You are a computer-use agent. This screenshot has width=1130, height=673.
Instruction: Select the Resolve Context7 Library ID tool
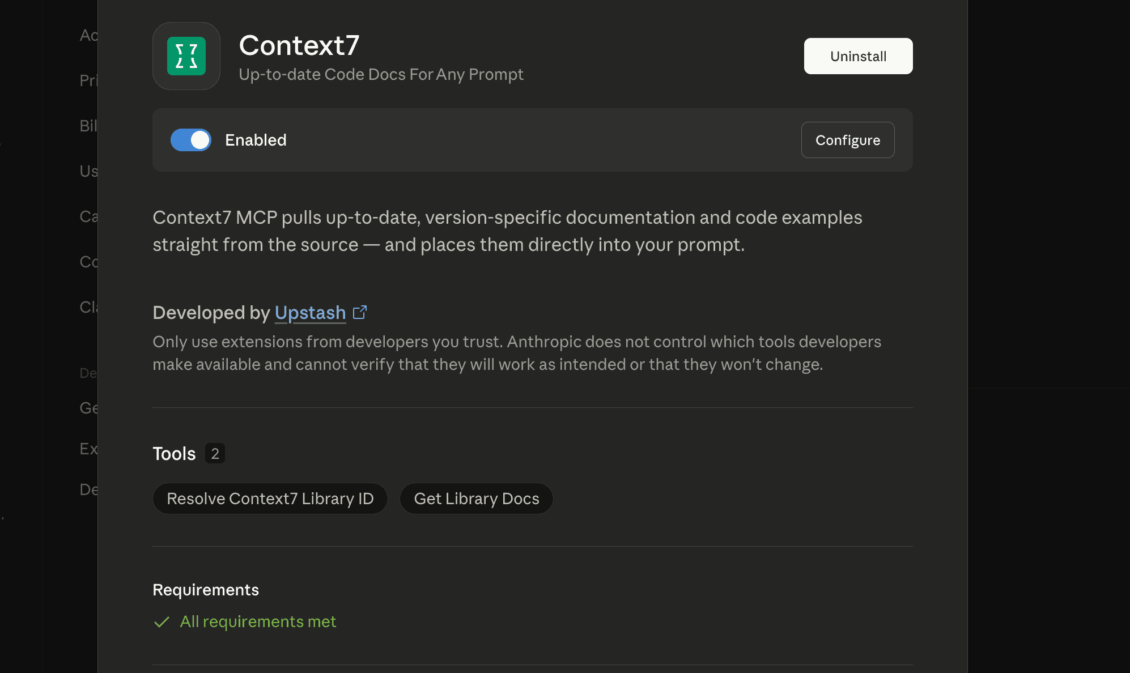coord(270,499)
